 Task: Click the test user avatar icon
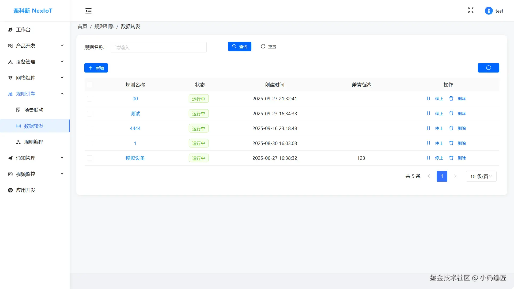point(489,11)
